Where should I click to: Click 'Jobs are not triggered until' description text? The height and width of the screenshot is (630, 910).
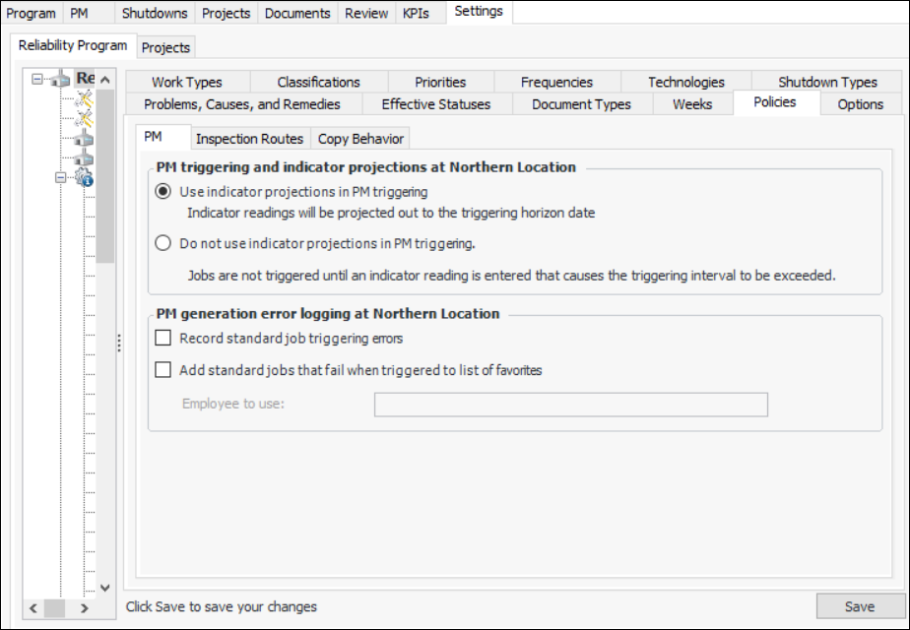pos(511,276)
